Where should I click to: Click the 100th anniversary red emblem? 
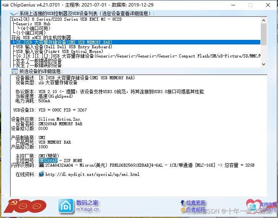coord(25,206)
